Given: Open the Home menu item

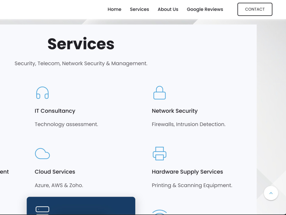Looking at the screenshot, I should pos(114,9).
